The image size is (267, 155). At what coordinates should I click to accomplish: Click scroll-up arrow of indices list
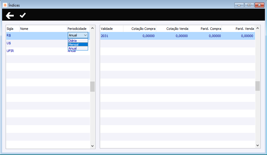tap(93, 28)
